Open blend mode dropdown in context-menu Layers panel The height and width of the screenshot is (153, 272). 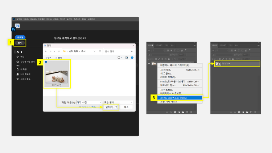point(158,55)
